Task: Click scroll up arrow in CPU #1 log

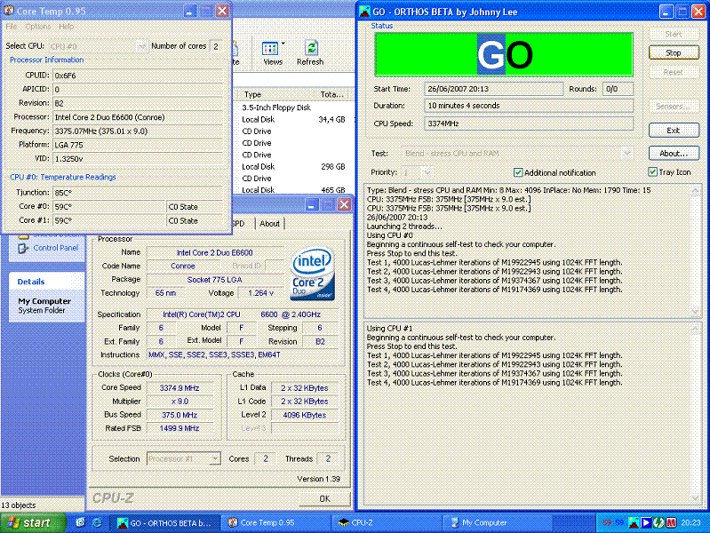Action: 695,330
